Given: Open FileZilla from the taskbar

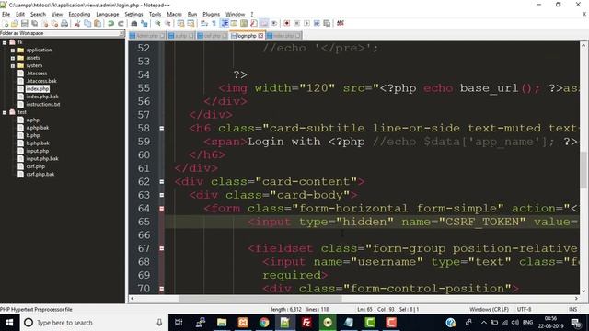Looking at the screenshot, I should point(306,323).
